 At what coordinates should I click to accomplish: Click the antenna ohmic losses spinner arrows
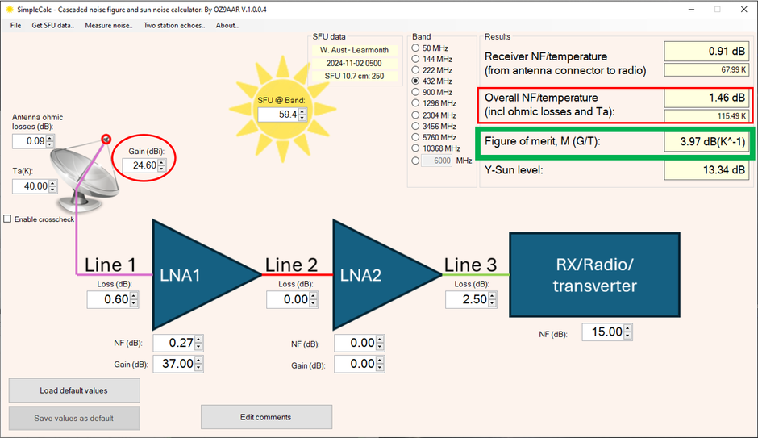coord(50,141)
